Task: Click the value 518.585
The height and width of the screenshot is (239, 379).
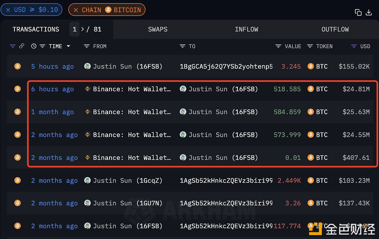Action: 287,89
